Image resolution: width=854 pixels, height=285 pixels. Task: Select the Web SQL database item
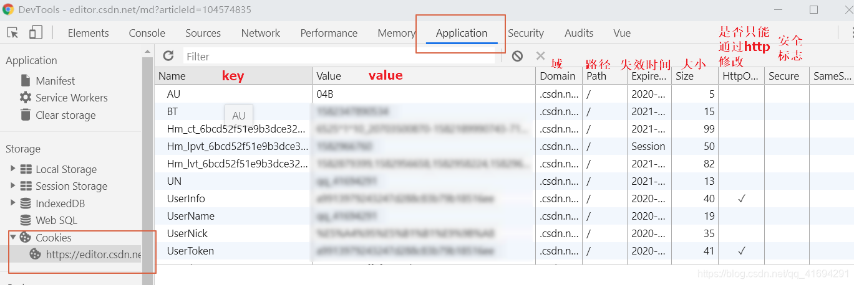56,220
